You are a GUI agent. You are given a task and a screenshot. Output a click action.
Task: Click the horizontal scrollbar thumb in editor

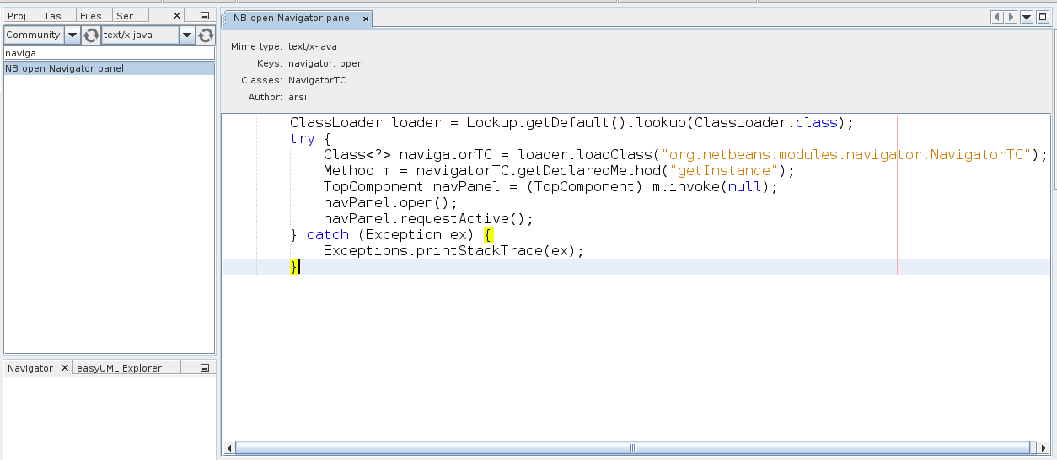[x=632, y=447]
